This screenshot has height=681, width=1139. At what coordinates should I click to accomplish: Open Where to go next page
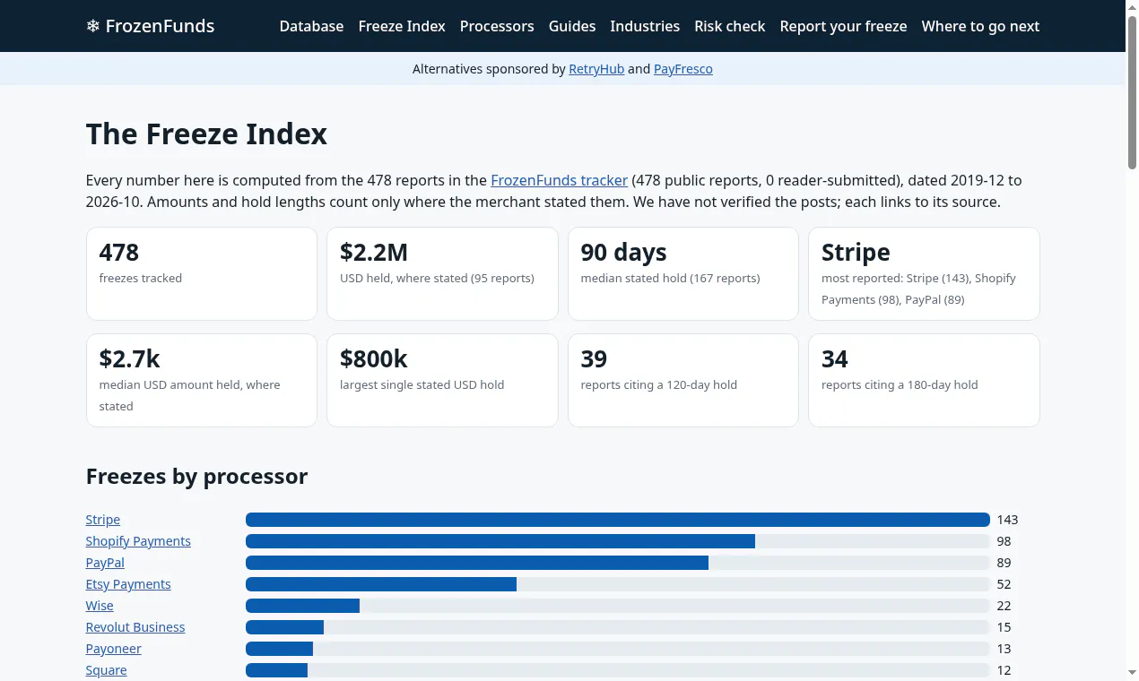tap(980, 26)
